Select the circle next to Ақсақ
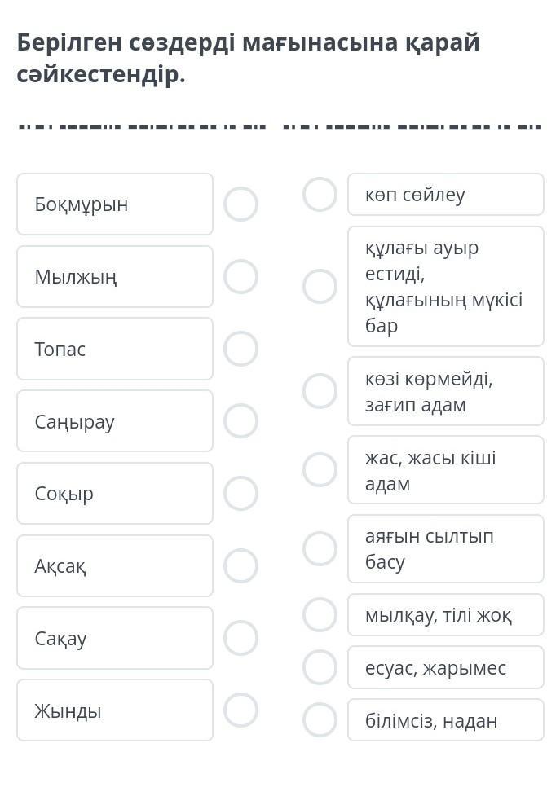Image resolution: width=547 pixels, height=796 pixels. [241, 565]
